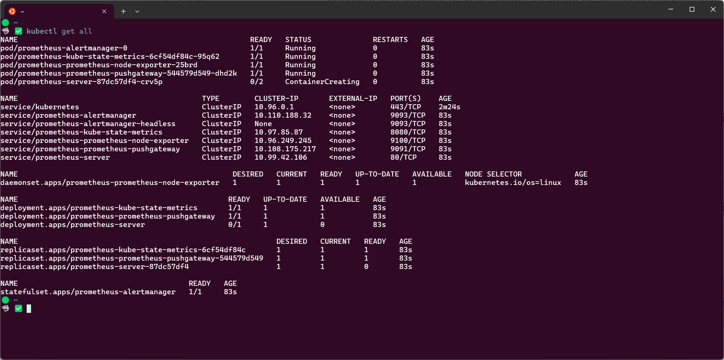Click the 0/2 ready value for prometheus-server pod

tap(257, 82)
